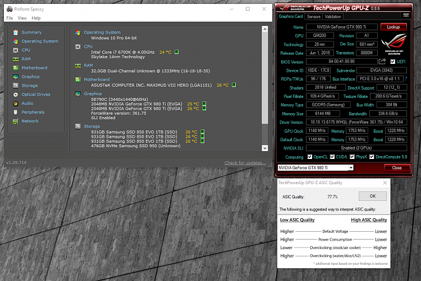This screenshot has width=421, height=281.
Task: Click the Speccy version text v1.29.714
Action: tap(16, 163)
